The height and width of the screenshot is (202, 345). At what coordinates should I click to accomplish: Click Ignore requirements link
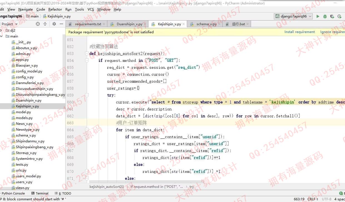click(x=332, y=32)
